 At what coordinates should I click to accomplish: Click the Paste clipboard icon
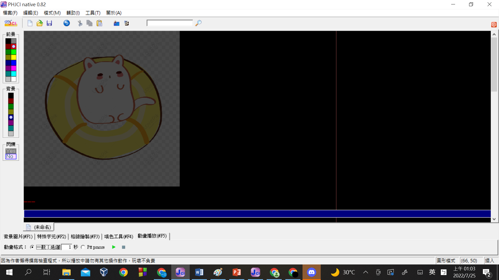(x=99, y=23)
